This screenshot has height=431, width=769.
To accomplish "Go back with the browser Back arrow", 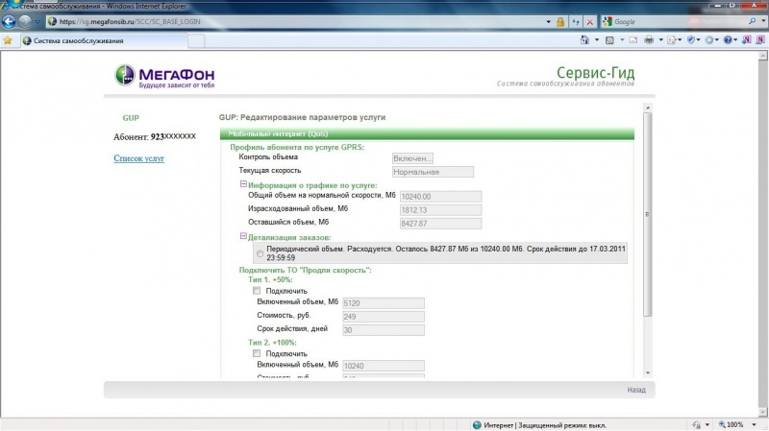I will (x=9, y=21).
